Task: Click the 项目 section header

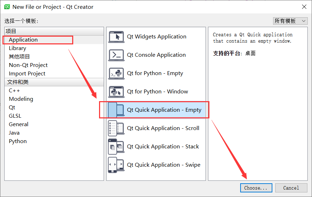Action: click(x=54, y=31)
